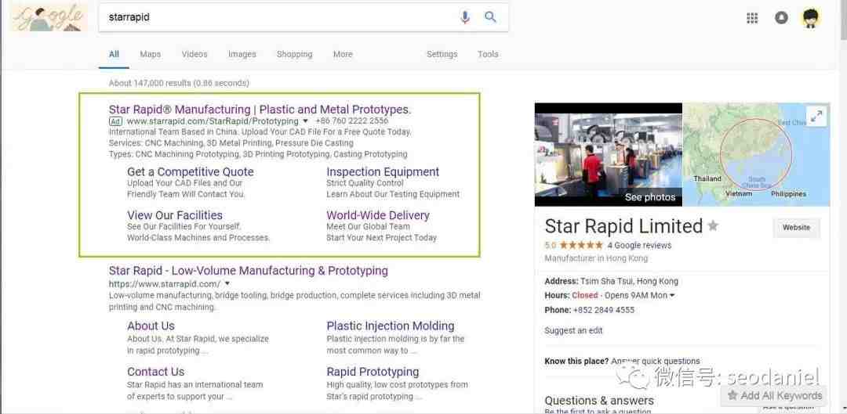847x414 pixels.
Task: Click Suggest an edit link
Action: (573, 330)
